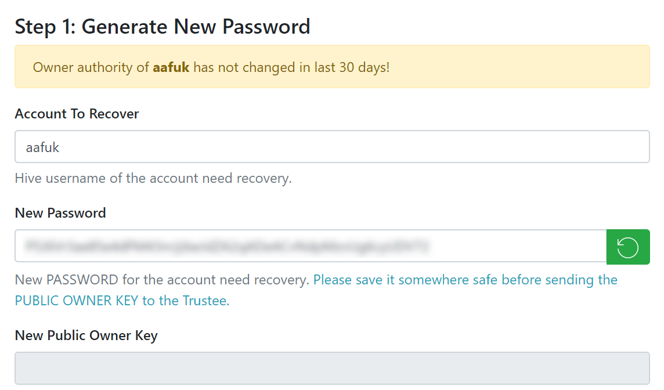
Task: Click the bold aafuk username in the alert
Action: coord(171,67)
